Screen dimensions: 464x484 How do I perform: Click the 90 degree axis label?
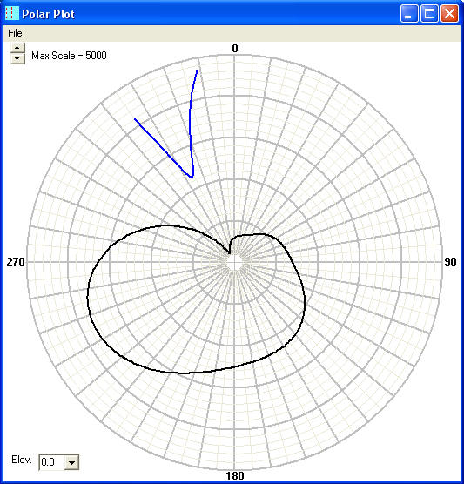pos(450,262)
